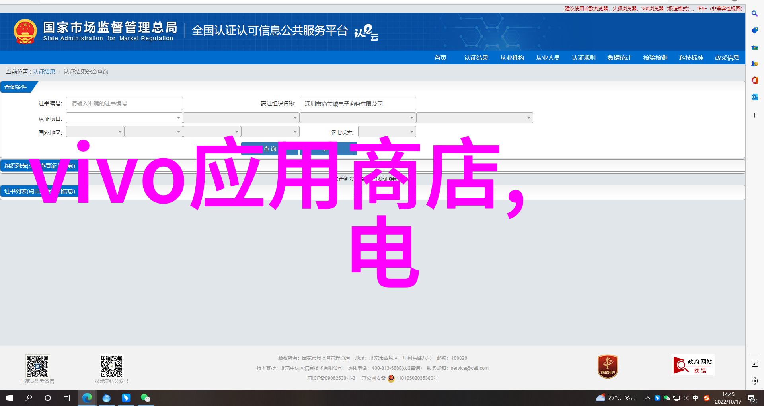Image resolution: width=764 pixels, height=406 pixels.
Task: Open the Windows Start menu
Action: point(10,398)
